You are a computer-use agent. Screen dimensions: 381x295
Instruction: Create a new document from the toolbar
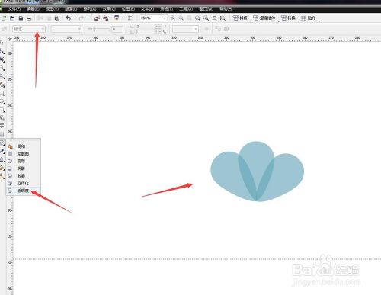[4, 18]
